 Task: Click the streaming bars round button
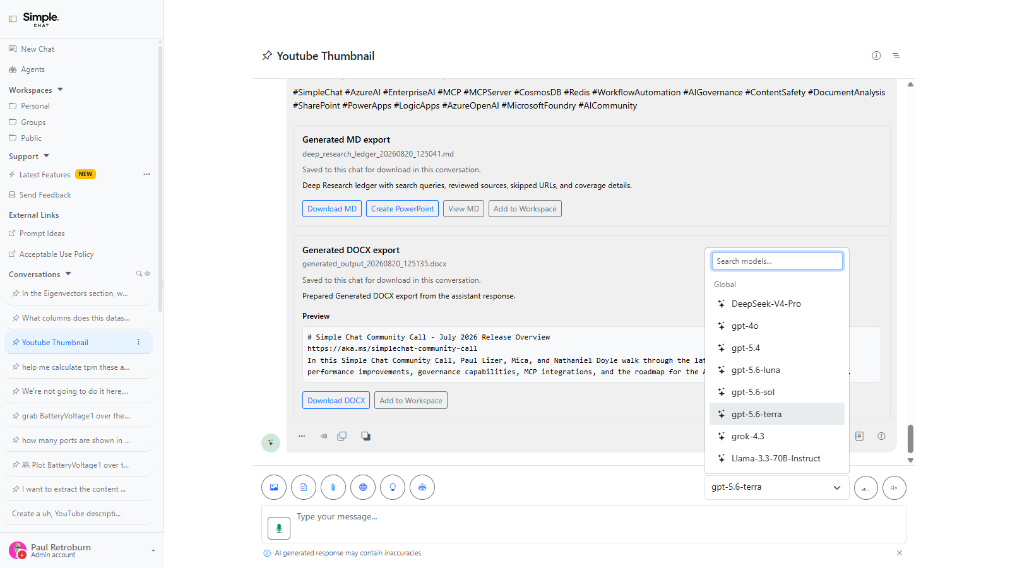tap(866, 488)
